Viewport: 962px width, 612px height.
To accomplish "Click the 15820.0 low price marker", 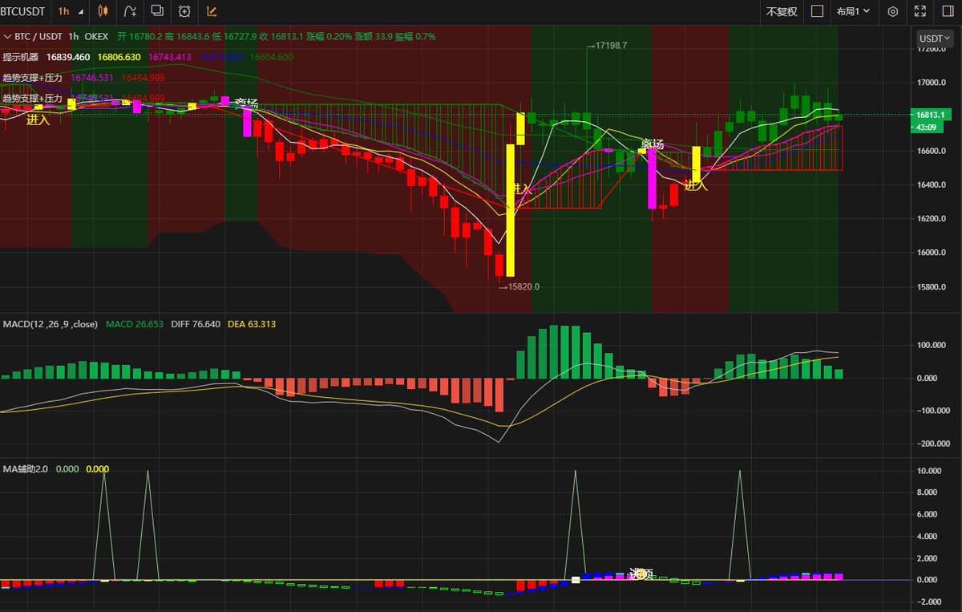I will pos(519,286).
